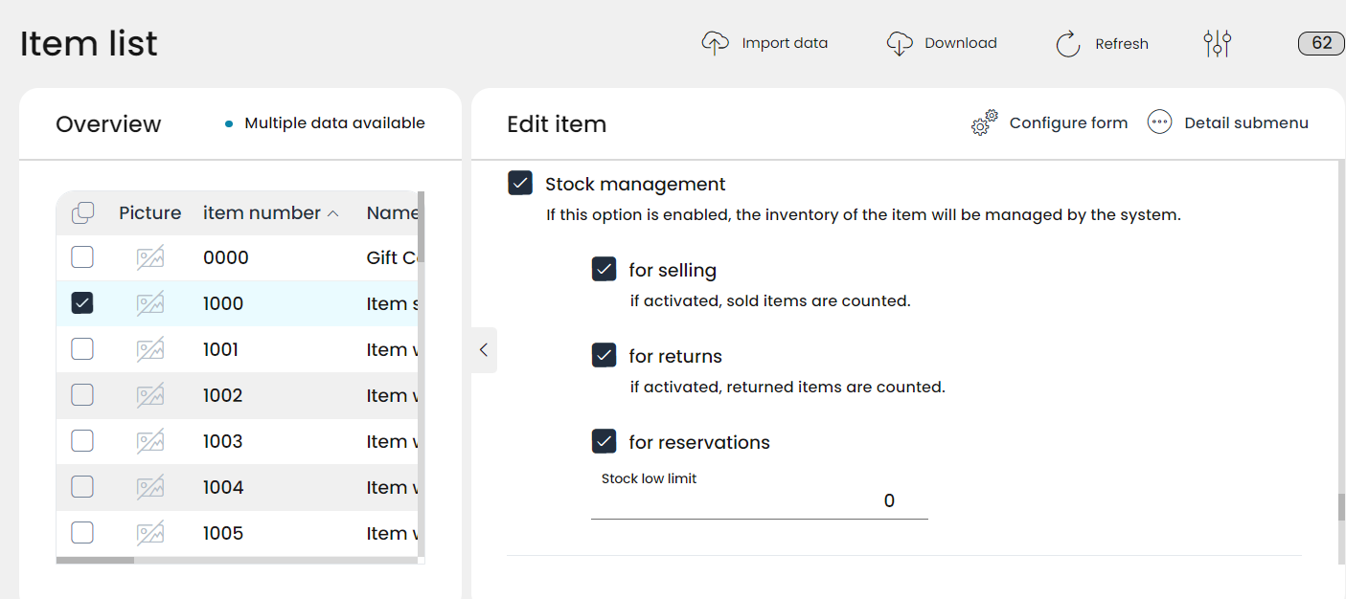Uncheck the 'for returns' option
The image size is (1346, 599).
(x=604, y=356)
